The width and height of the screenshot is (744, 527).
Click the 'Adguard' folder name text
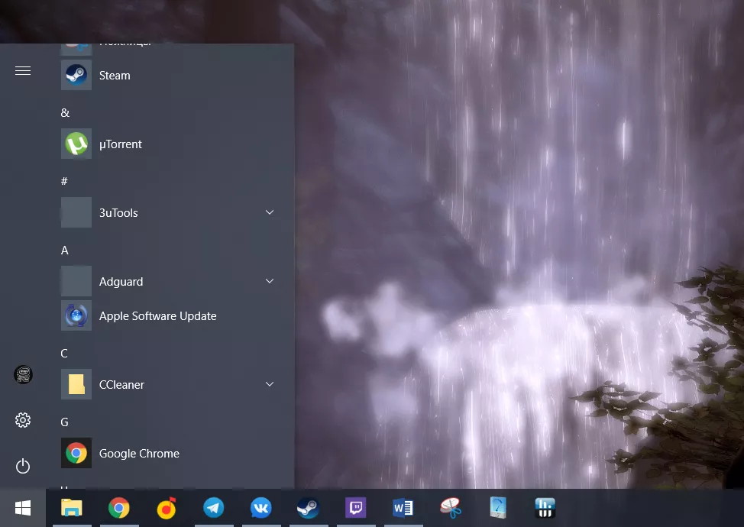pos(121,282)
